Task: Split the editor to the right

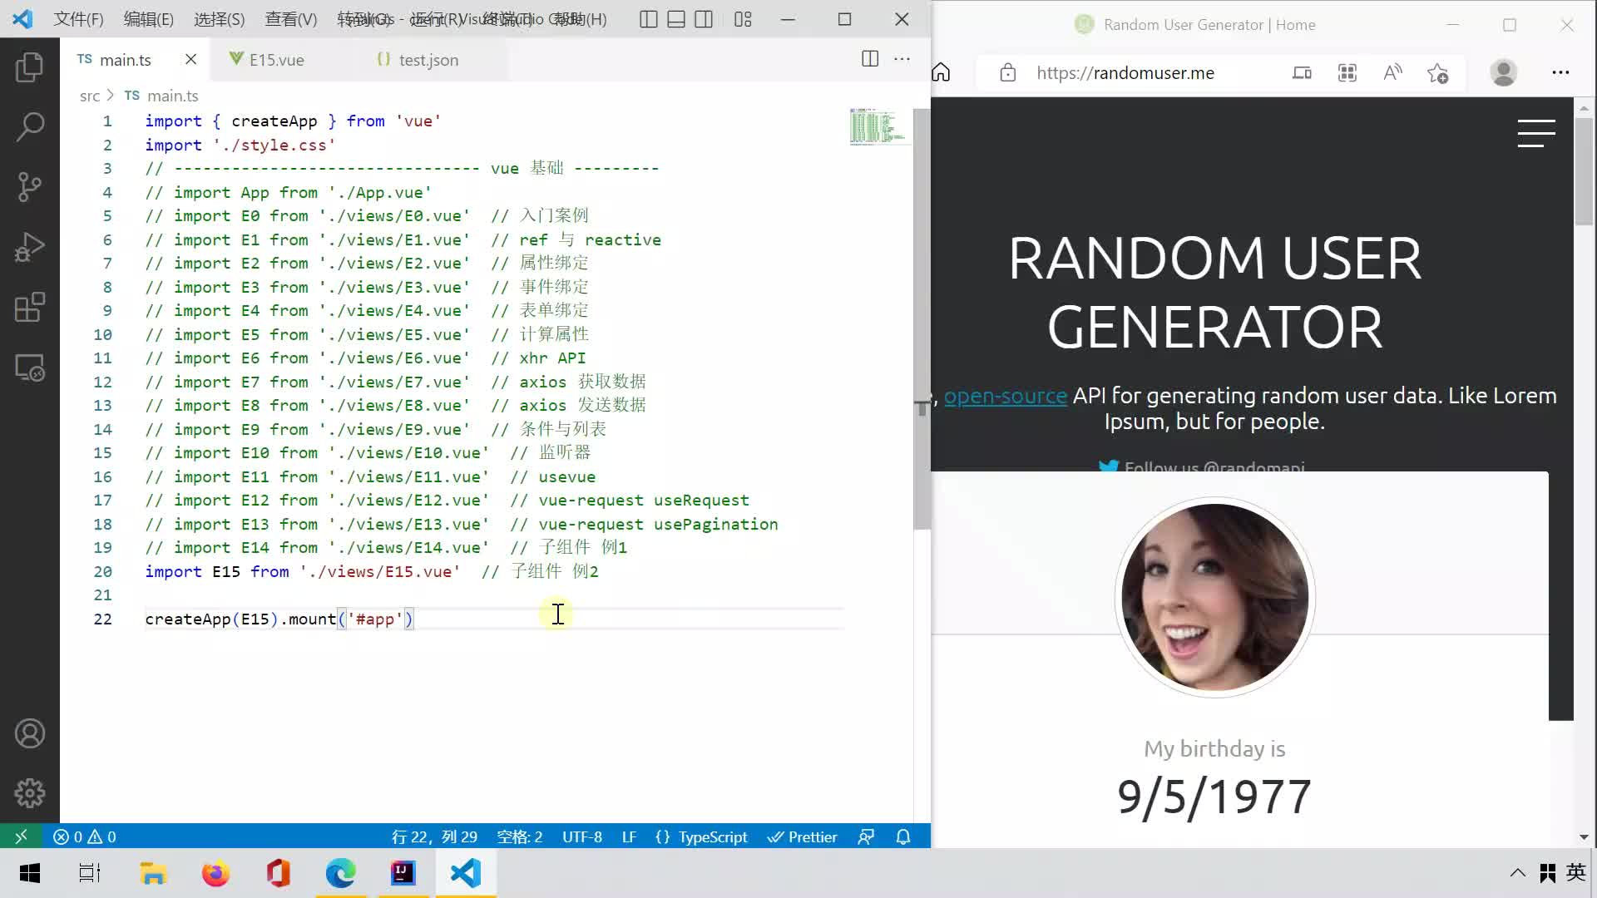Action: pos(870,59)
